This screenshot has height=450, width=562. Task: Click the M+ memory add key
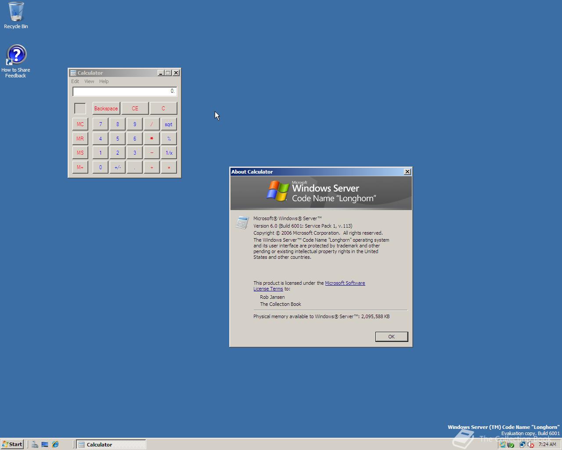[80, 167]
